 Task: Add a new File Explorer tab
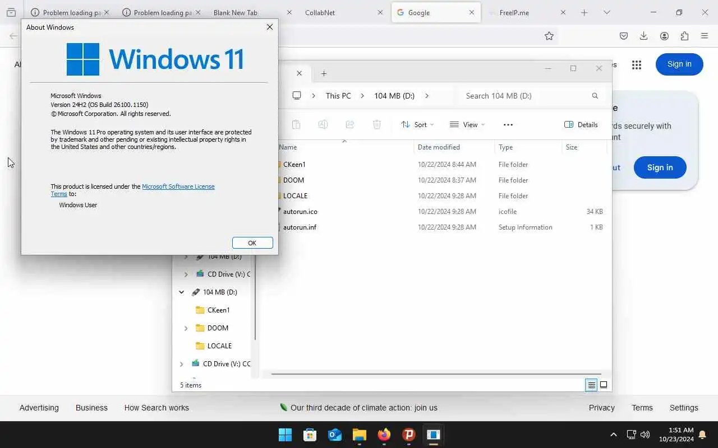324,73
